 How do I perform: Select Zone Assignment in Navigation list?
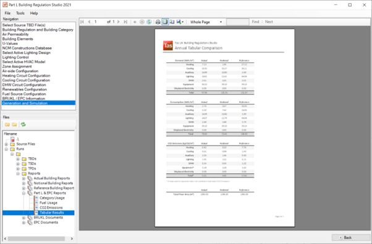point(17,67)
